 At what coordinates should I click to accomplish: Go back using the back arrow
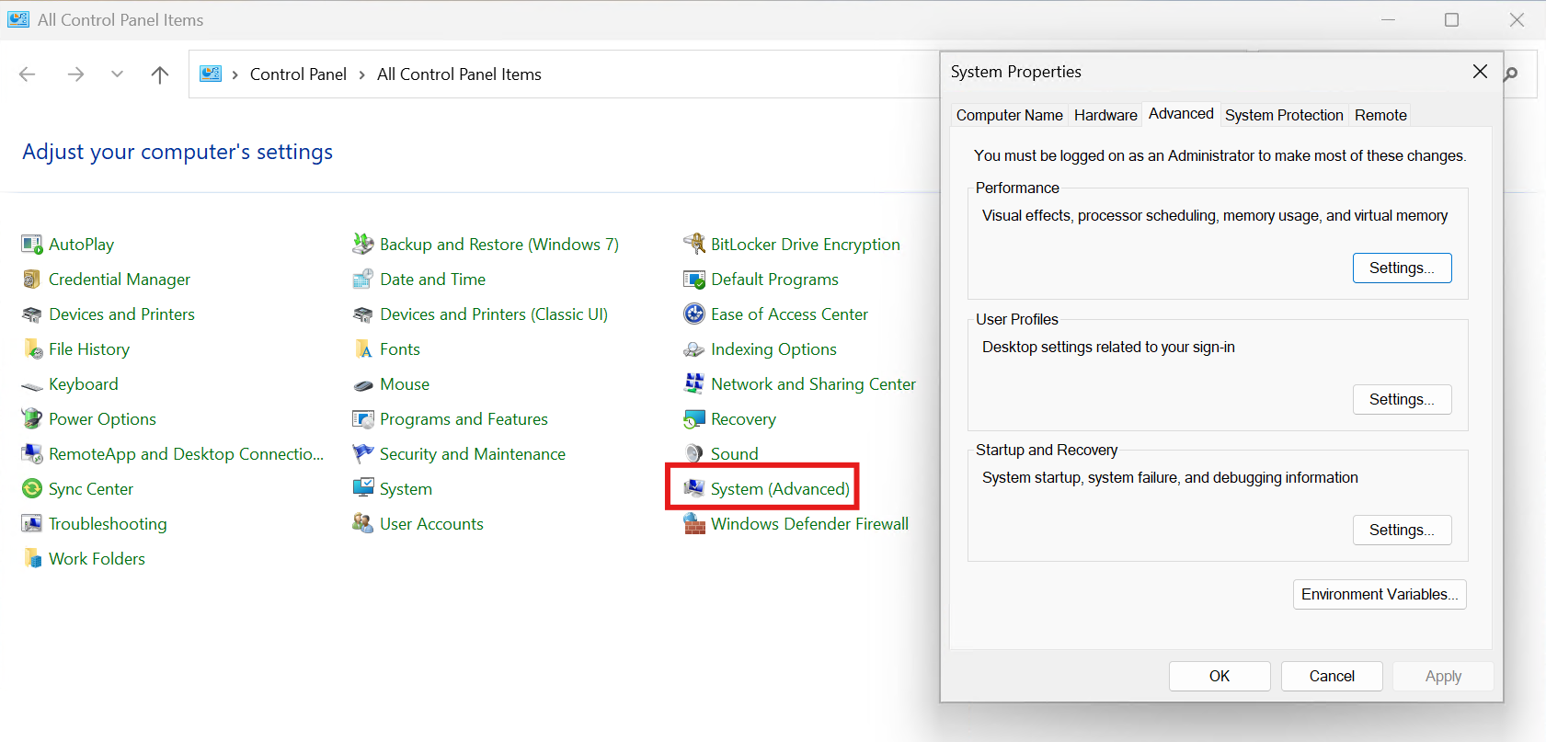(x=28, y=74)
